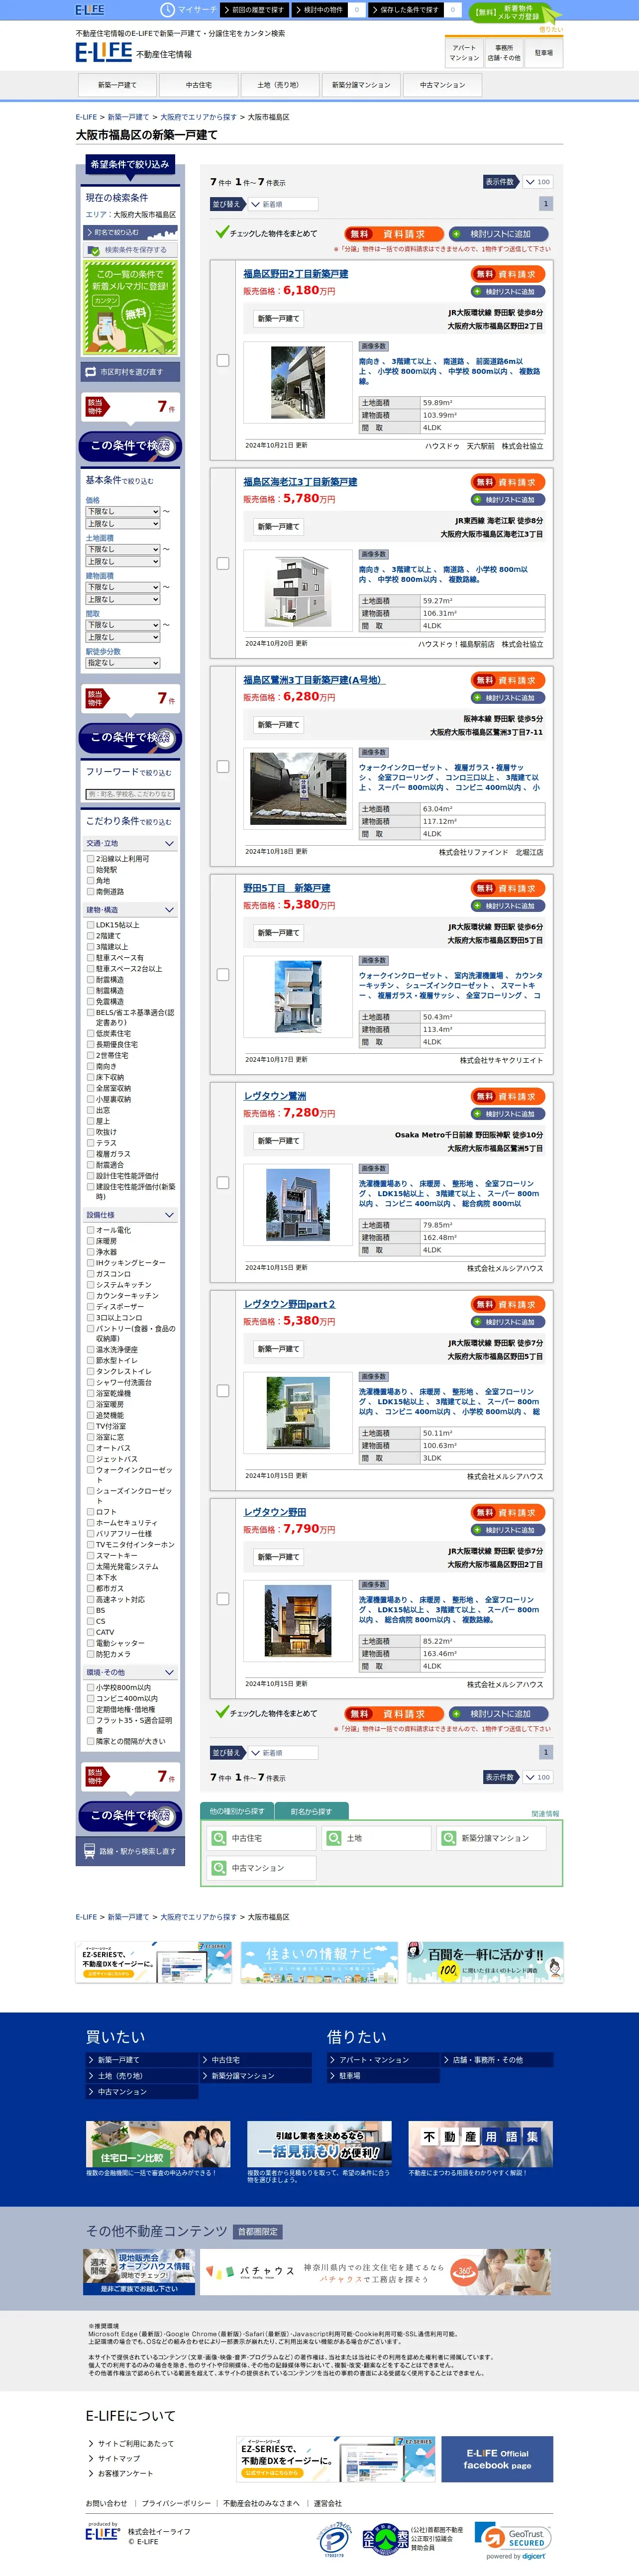Click the 土地 magnifier icon in 他の種別から探す
639x2576 pixels.
pyautogui.click(x=334, y=1838)
